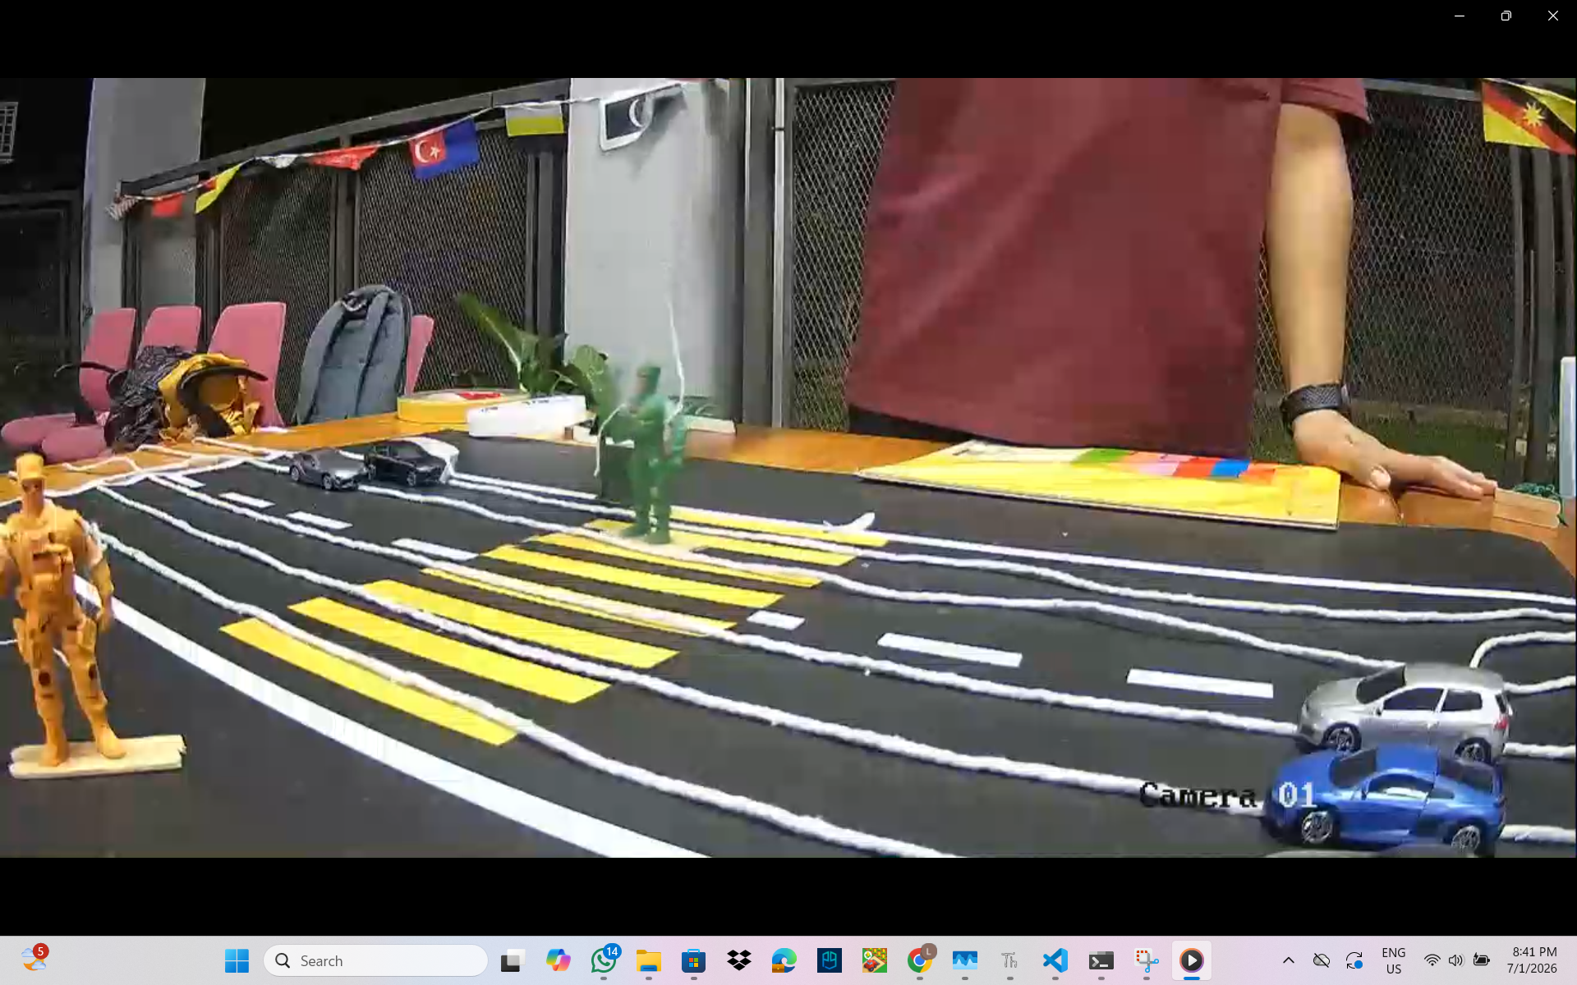This screenshot has width=1577, height=985.
Task: Open the Terminal app from the taskbar
Action: point(1101,960)
